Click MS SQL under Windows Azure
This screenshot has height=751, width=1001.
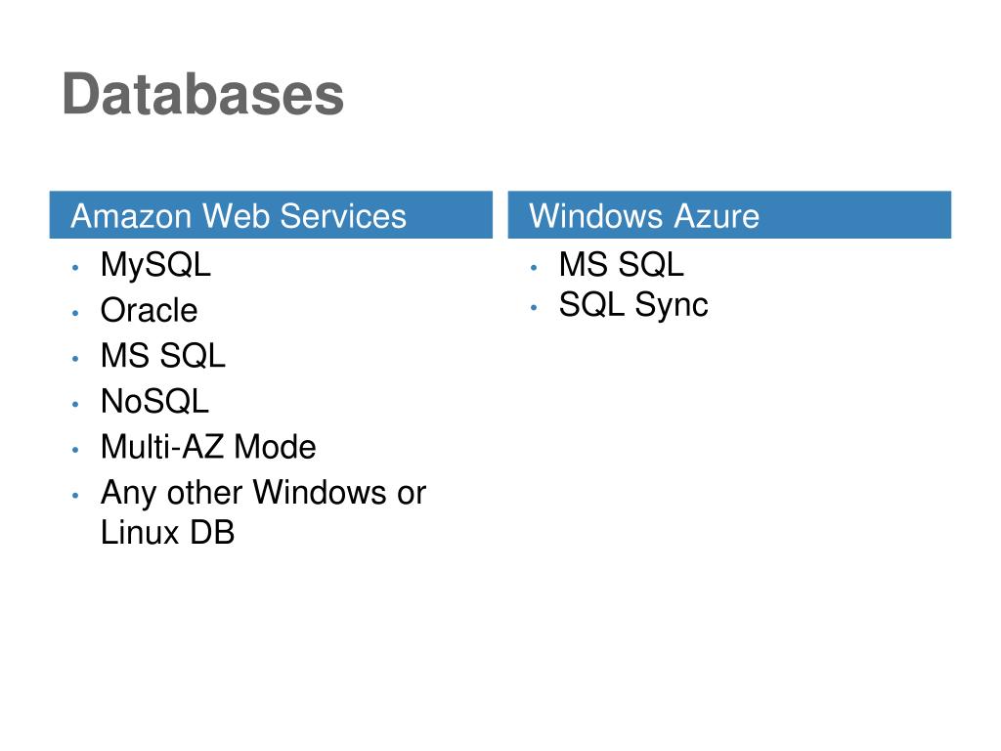(621, 264)
